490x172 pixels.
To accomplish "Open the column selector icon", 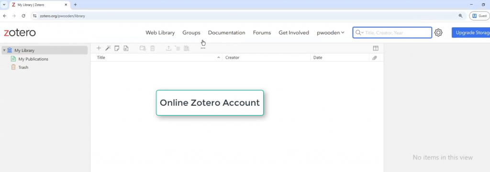I will click(x=376, y=48).
